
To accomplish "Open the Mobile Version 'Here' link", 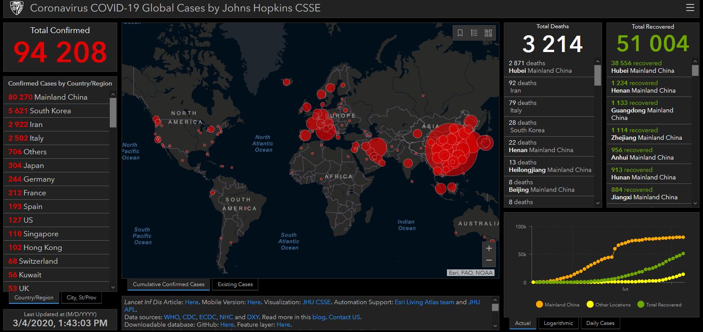I will tap(254, 302).
